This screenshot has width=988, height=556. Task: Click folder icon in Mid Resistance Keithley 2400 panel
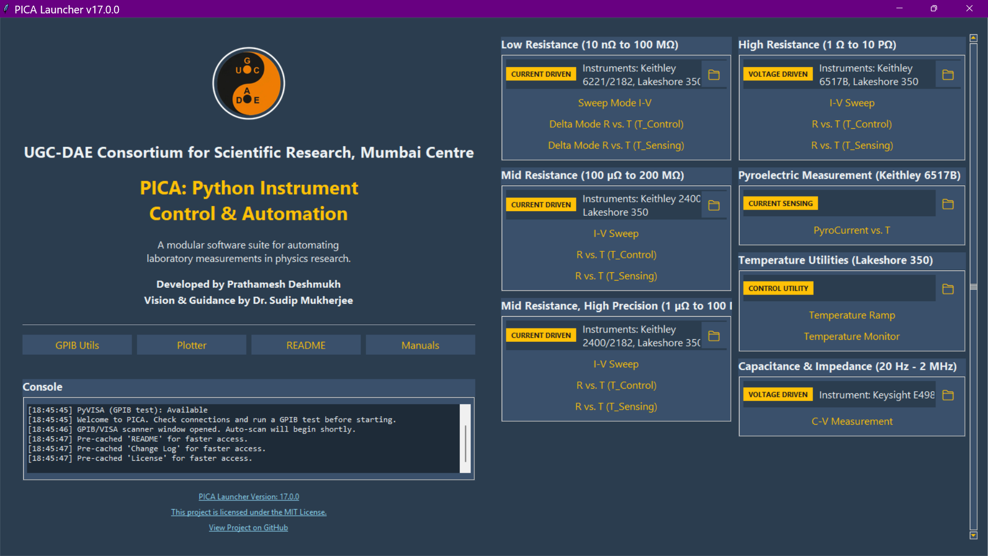click(714, 205)
